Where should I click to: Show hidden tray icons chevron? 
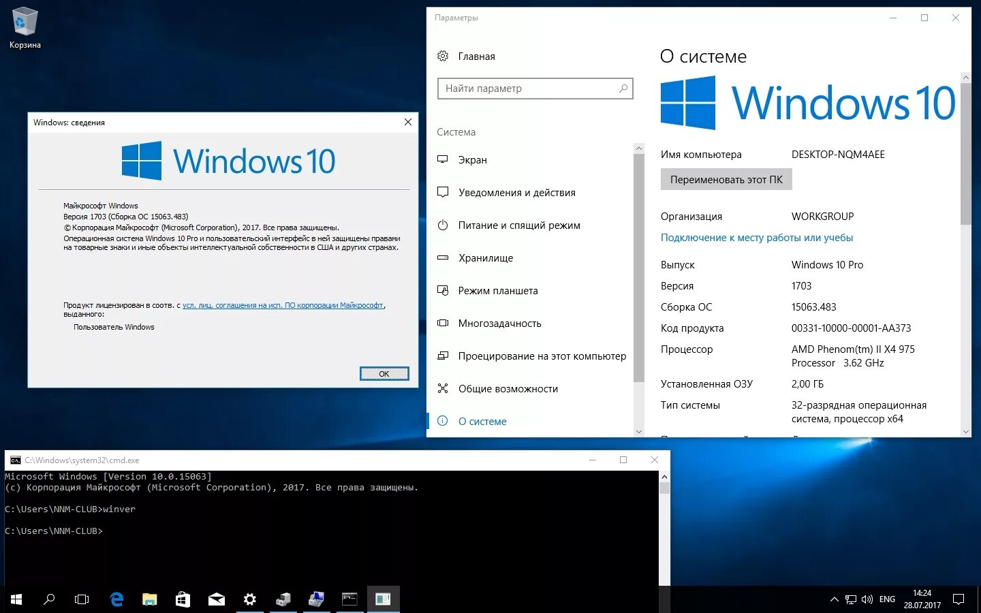[834, 599]
